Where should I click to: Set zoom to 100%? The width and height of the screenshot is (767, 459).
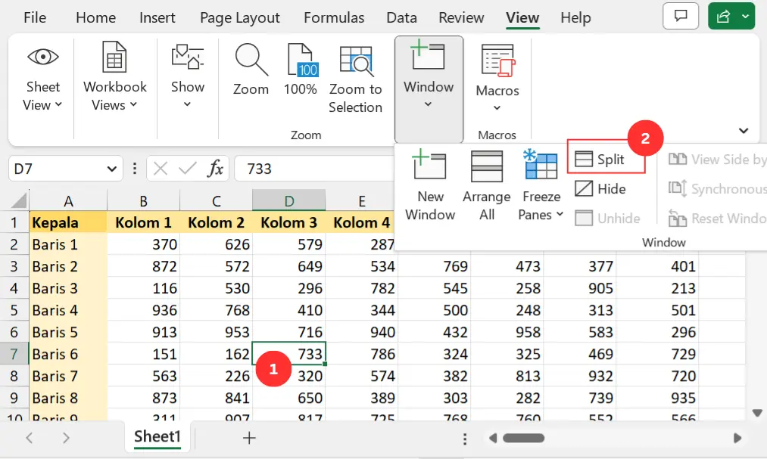tap(300, 70)
